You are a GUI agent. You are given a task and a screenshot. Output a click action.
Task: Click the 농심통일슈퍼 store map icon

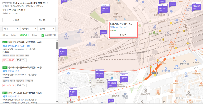click(x=90, y=43)
